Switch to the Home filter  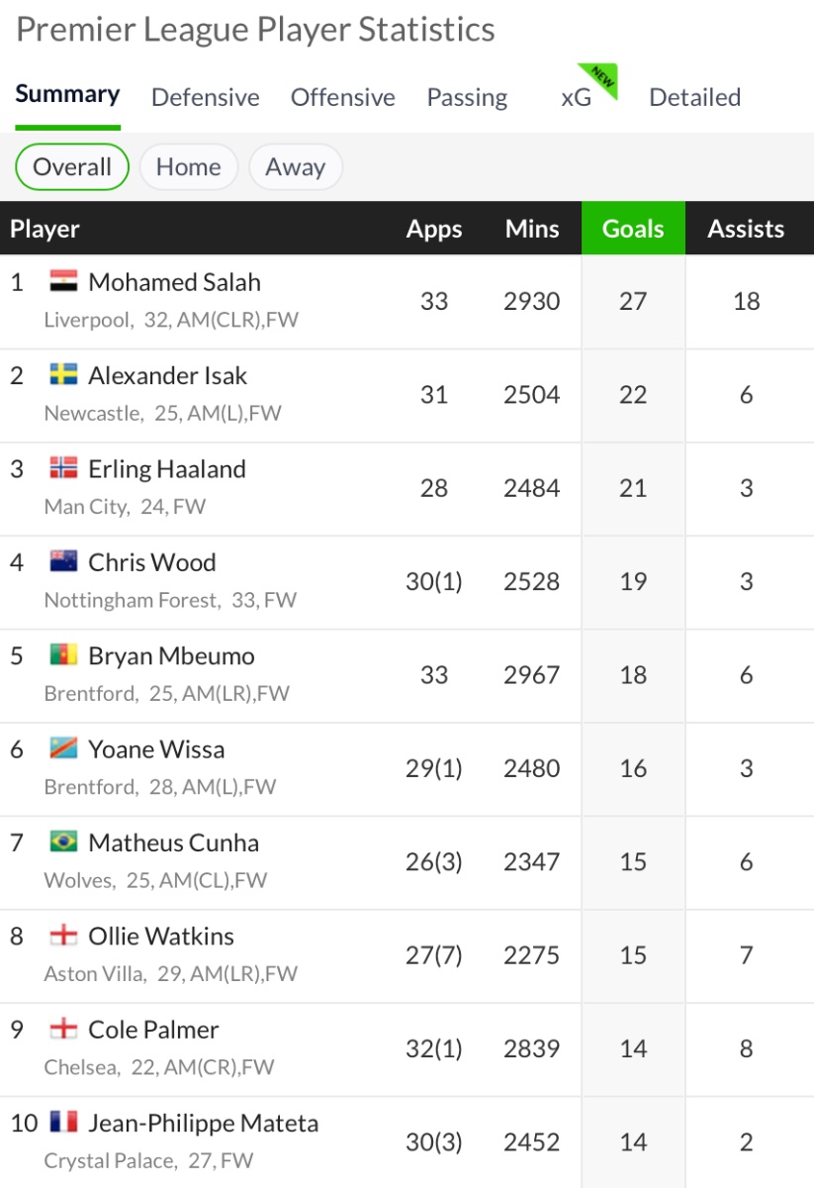(188, 166)
